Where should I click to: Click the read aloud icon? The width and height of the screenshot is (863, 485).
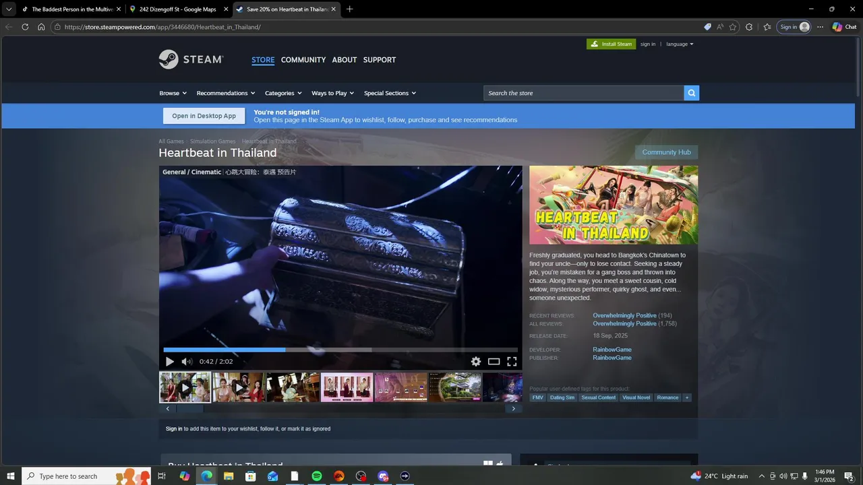click(720, 27)
